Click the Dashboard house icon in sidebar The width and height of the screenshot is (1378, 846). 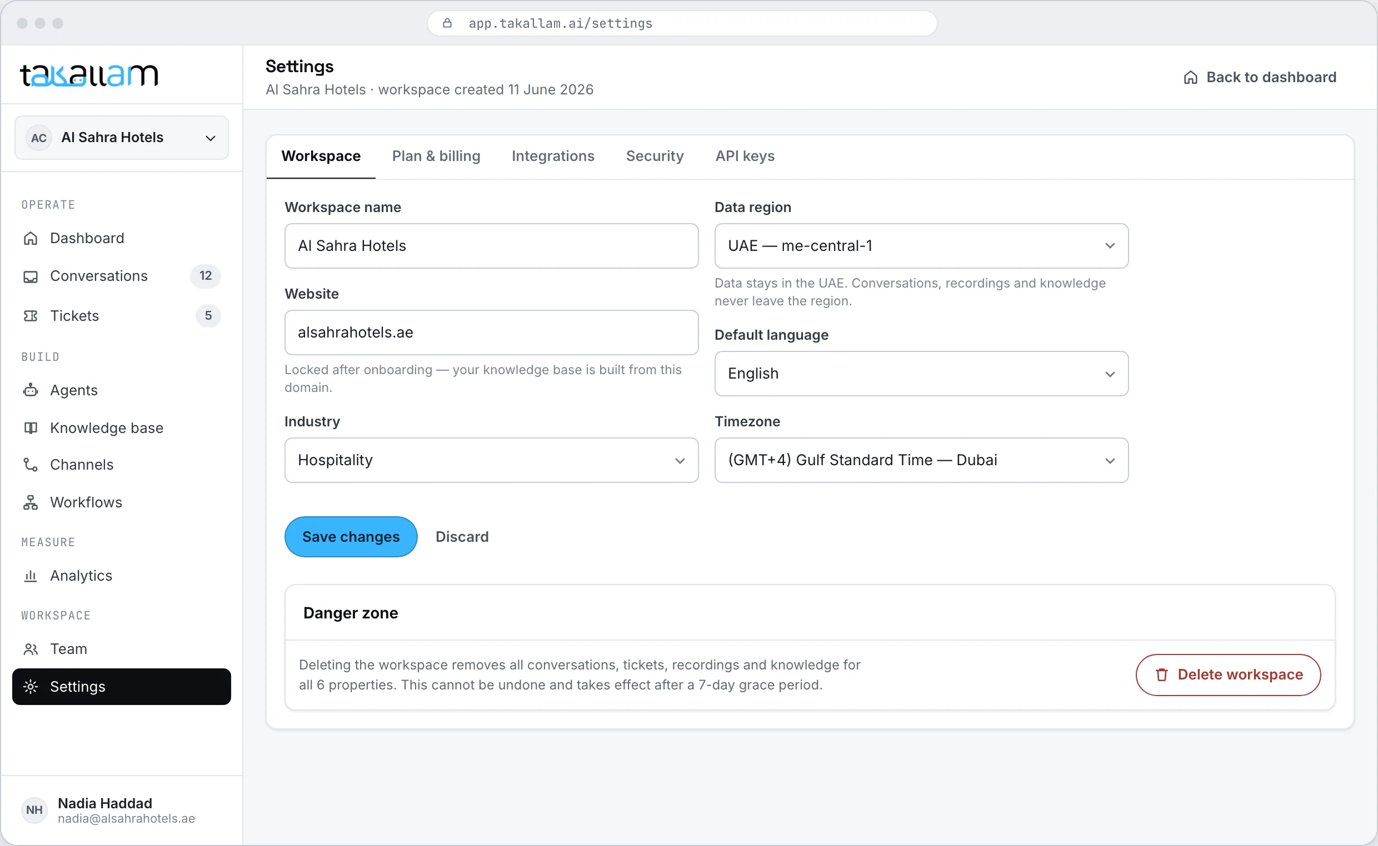click(30, 238)
